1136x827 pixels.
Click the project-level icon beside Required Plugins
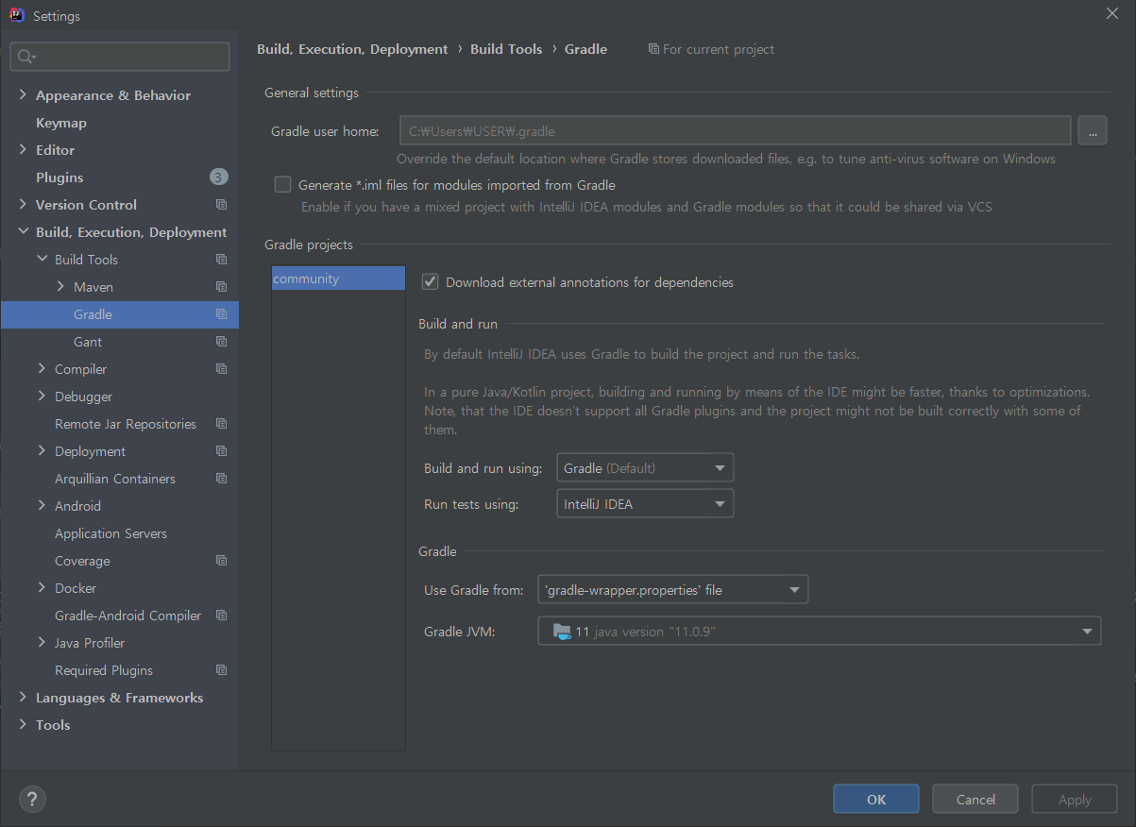point(221,670)
